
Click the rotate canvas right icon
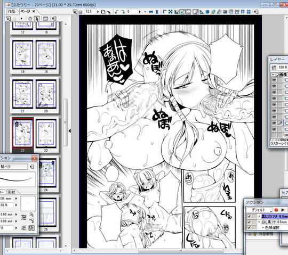[x=123, y=12]
